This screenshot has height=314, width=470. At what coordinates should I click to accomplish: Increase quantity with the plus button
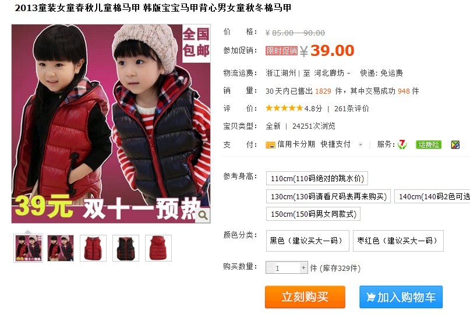[x=303, y=267]
